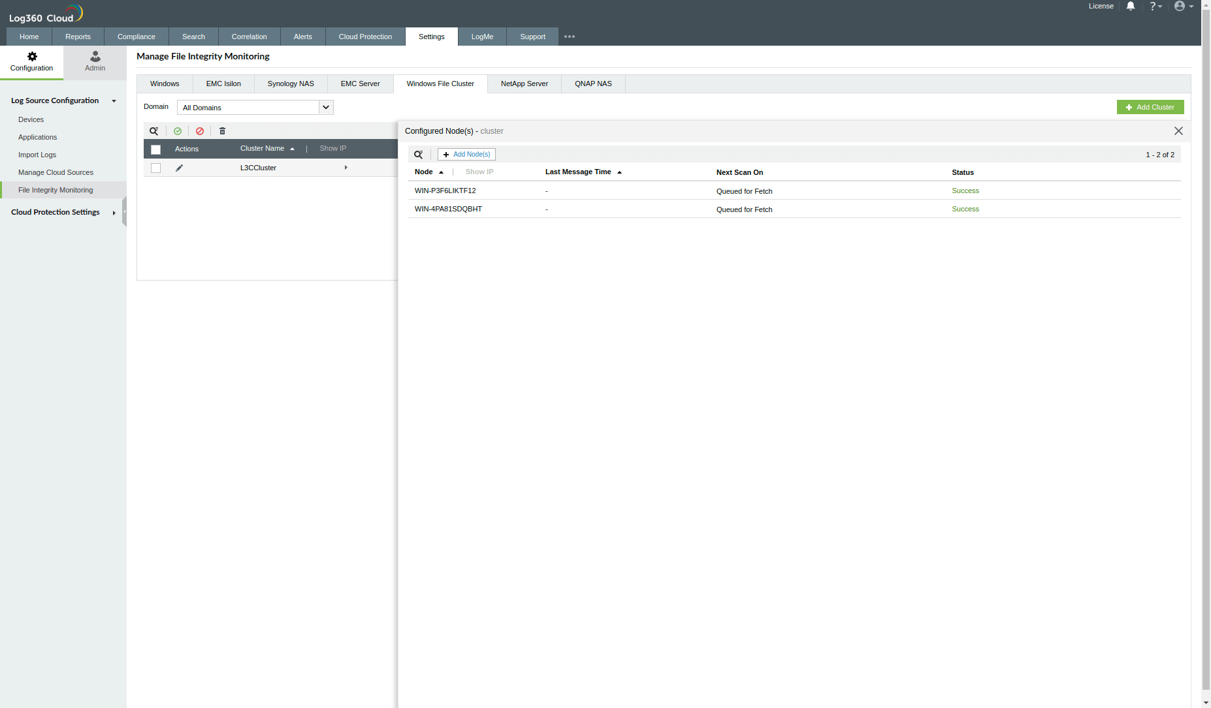Image resolution: width=1211 pixels, height=708 pixels.
Task: Toggle Show IP for cluster nodes
Action: (x=479, y=172)
